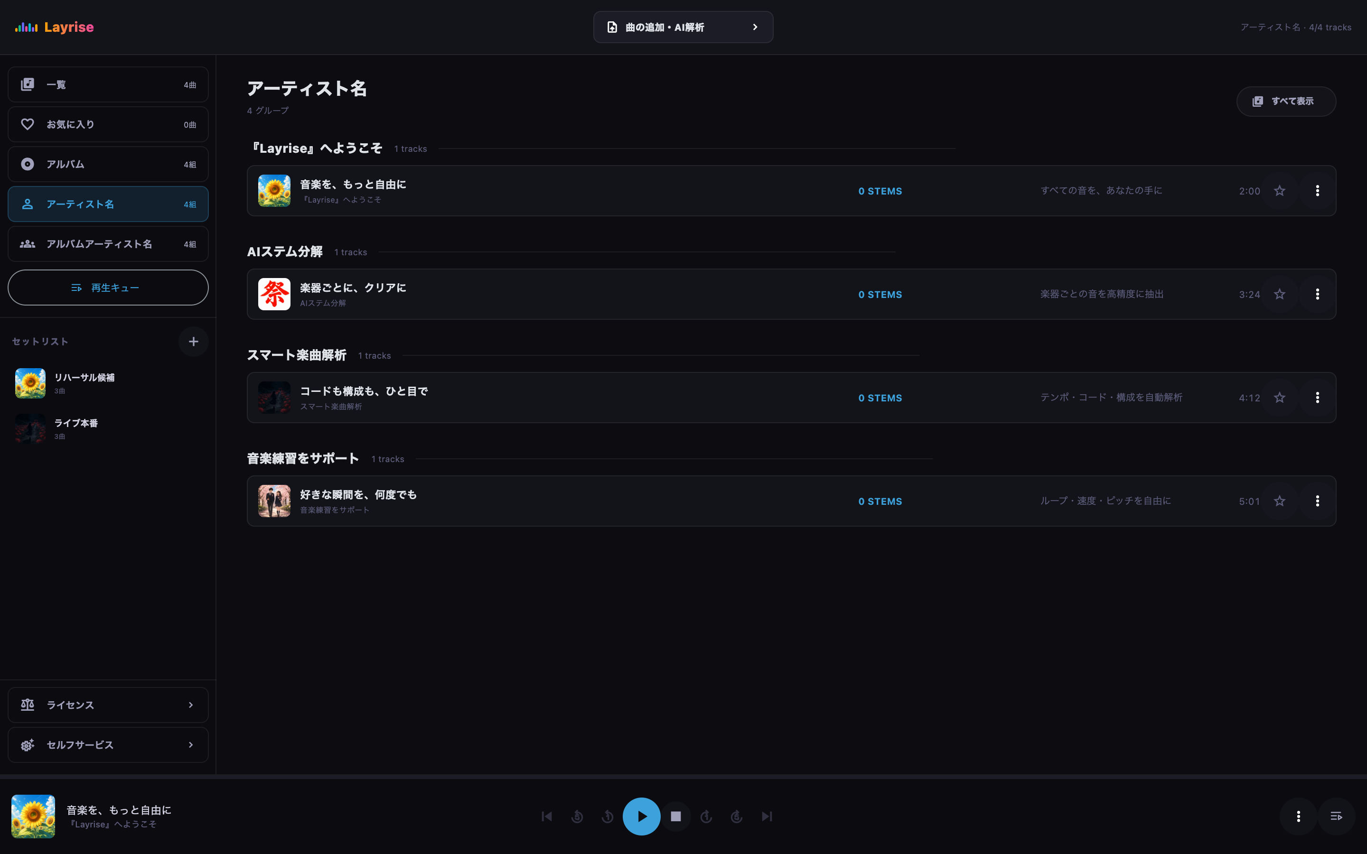Open the セルフサービス panel
This screenshot has width=1367, height=854.
pyautogui.click(x=108, y=745)
